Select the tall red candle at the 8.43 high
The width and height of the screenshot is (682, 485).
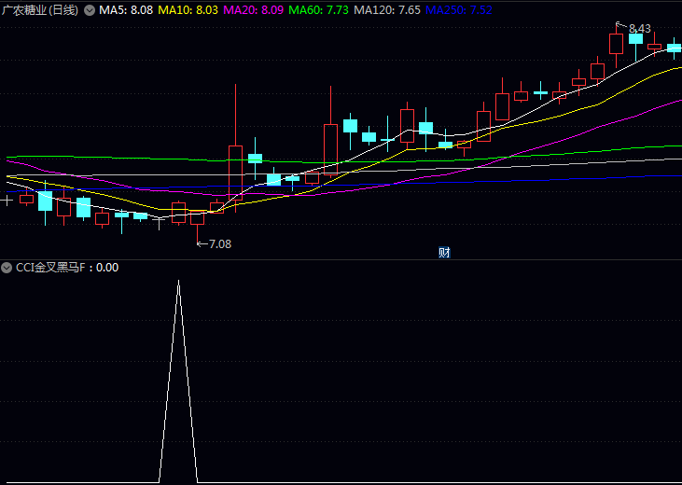pos(616,44)
